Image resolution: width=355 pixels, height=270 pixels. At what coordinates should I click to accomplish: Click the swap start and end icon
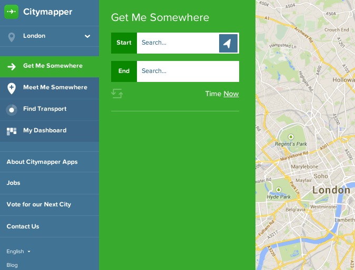click(x=117, y=94)
